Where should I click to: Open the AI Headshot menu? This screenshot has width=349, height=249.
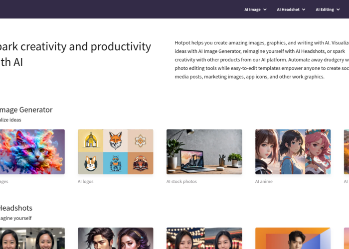(291, 9)
